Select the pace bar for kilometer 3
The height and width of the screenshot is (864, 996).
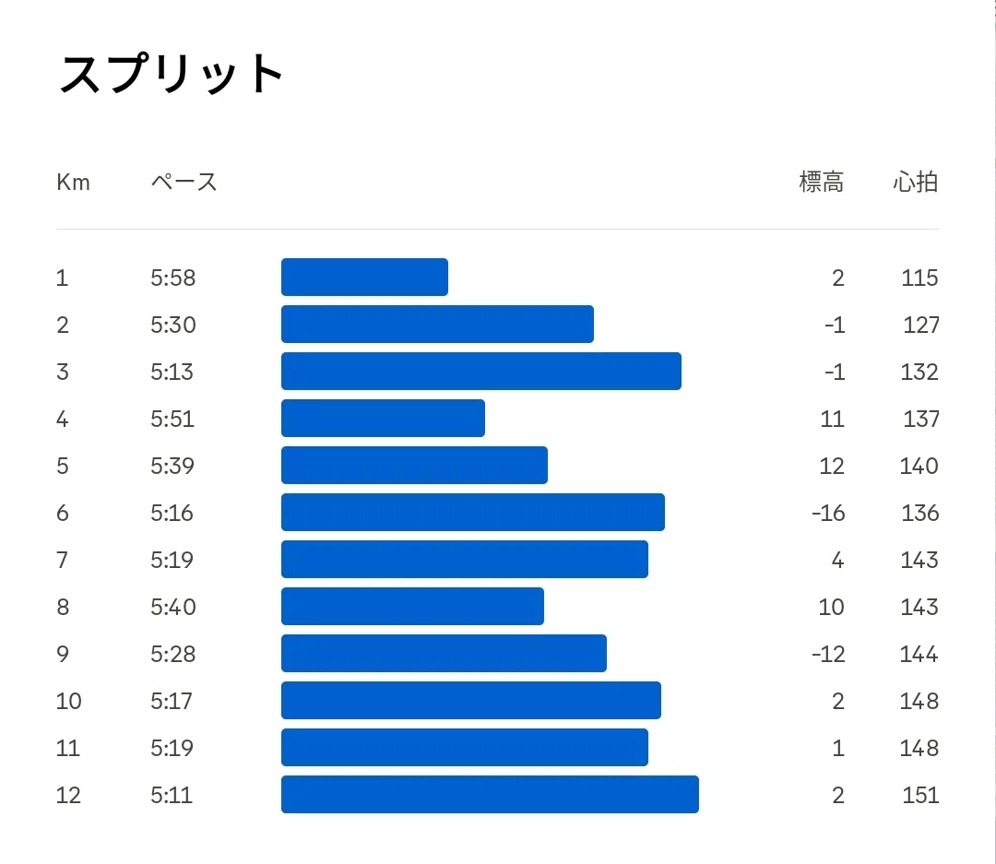(481, 371)
